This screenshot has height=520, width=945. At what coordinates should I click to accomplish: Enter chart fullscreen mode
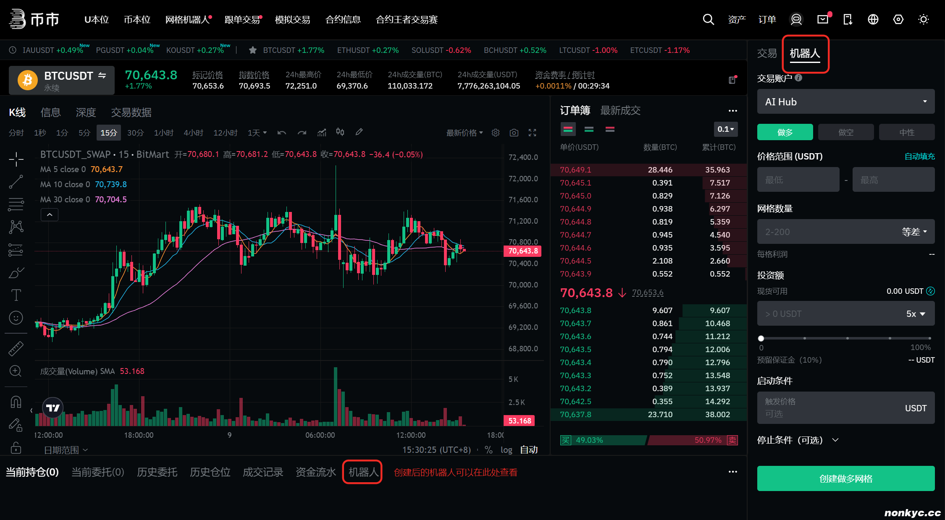point(532,133)
